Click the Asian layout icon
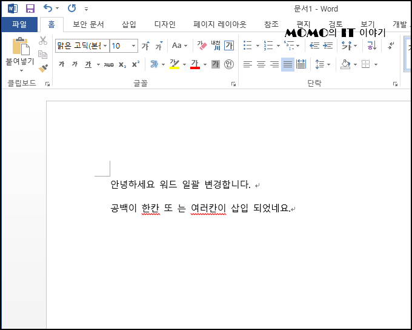This screenshot has height=330, width=412. tap(347, 45)
